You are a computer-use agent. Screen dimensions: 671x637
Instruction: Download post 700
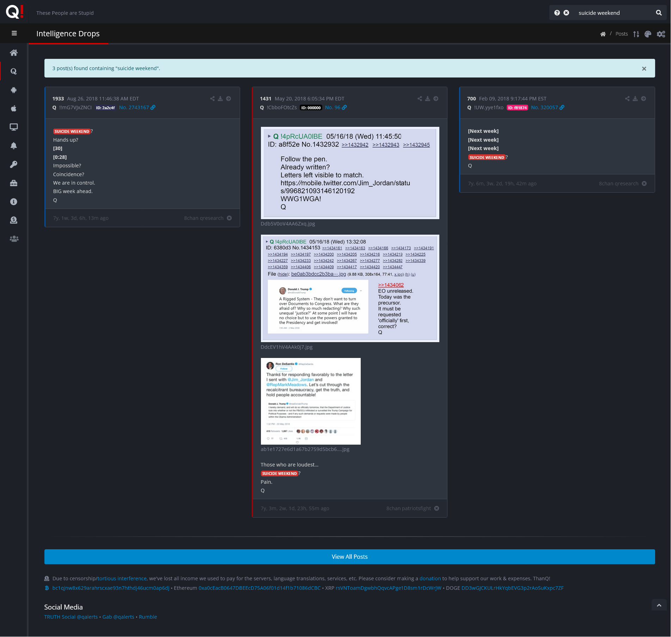pos(635,99)
